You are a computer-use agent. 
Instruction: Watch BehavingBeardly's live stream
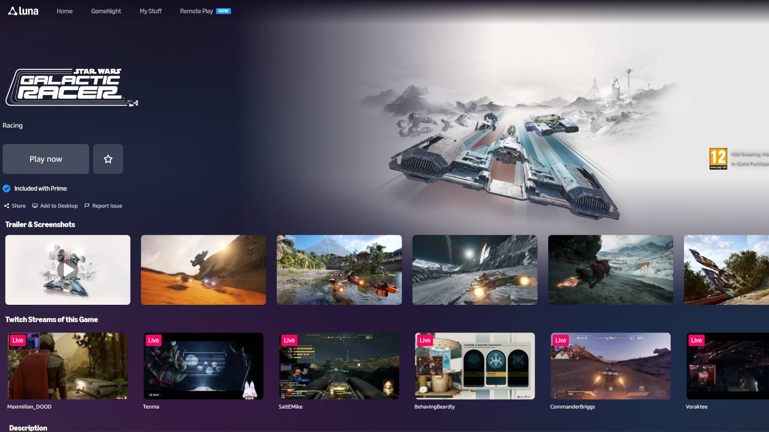click(x=475, y=366)
